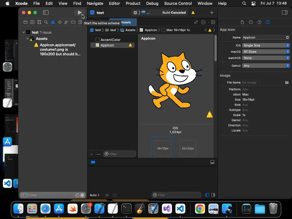292x219 pixels.
Task: Run the active scheme with the play button
Action: coord(80,13)
